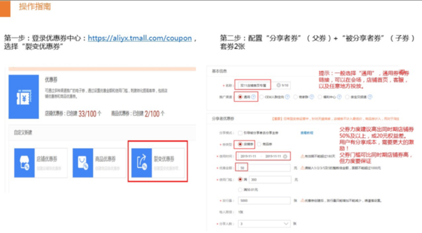Click the help icon next to CEM人群定向

(x=287, y=96)
